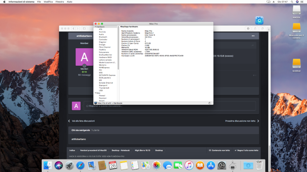Image resolution: width=307 pixels, height=172 pixels.
Task: Open the Clover Configurator desktop icon
Action: tap(259, 20)
